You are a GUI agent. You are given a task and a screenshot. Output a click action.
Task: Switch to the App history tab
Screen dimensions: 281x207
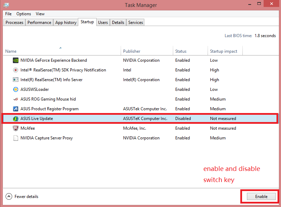[x=66, y=23]
